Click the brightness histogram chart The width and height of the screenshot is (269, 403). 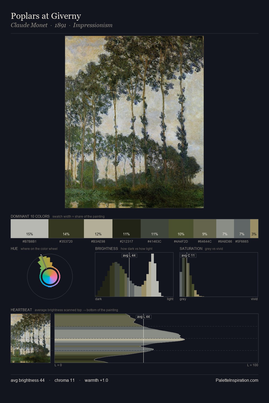coord(134,275)
